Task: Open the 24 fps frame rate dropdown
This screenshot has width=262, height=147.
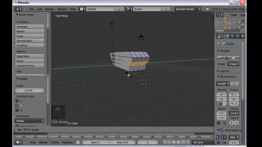Action: pyautogui.click(x=234, y=114)
